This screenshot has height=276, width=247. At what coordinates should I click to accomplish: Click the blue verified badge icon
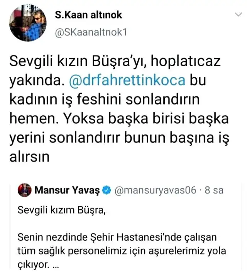coord(107,190)
